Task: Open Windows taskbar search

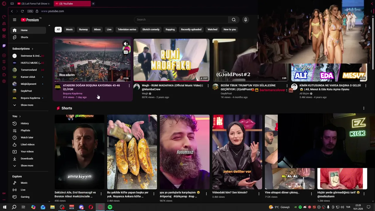Action: click(14, 207)
